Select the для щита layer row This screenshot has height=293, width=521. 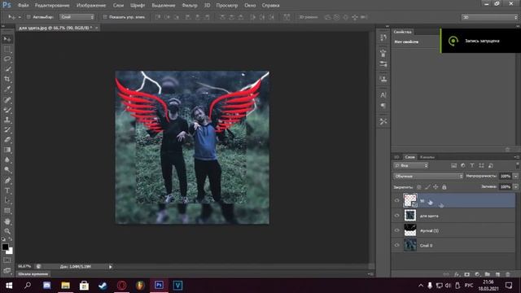[x=453, y=216]
